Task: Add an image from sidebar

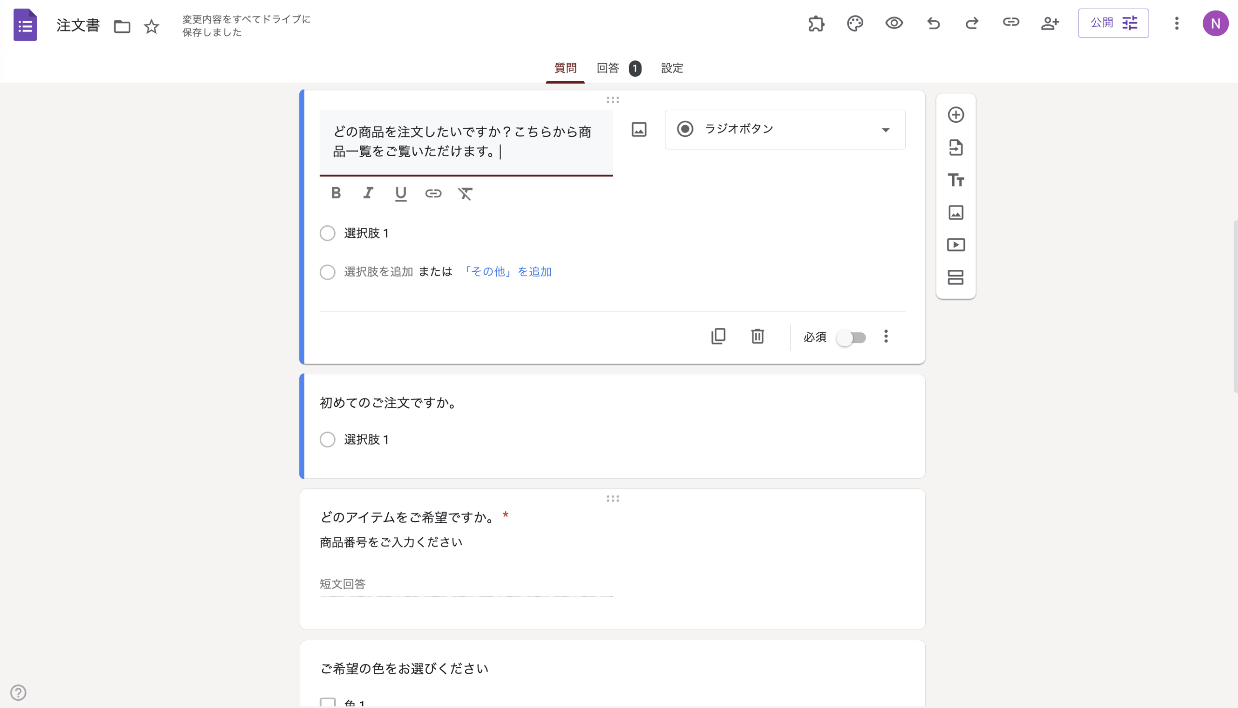Action: (x=956, y=212)
